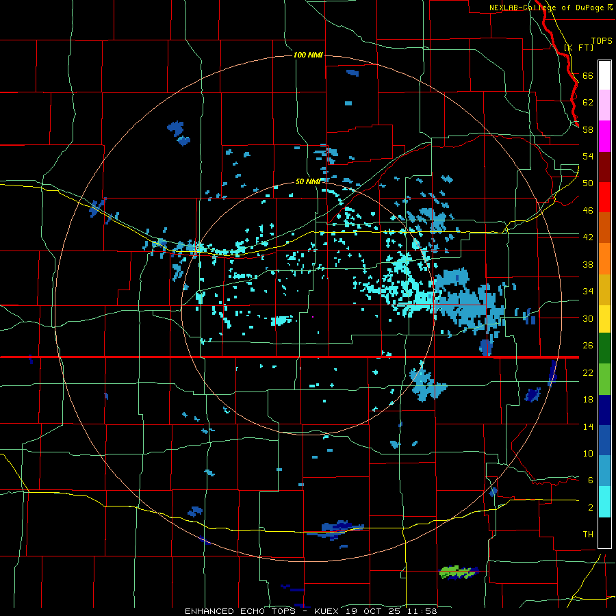
Task: Click the 30 value on the scale
Action: coord(588,318)
